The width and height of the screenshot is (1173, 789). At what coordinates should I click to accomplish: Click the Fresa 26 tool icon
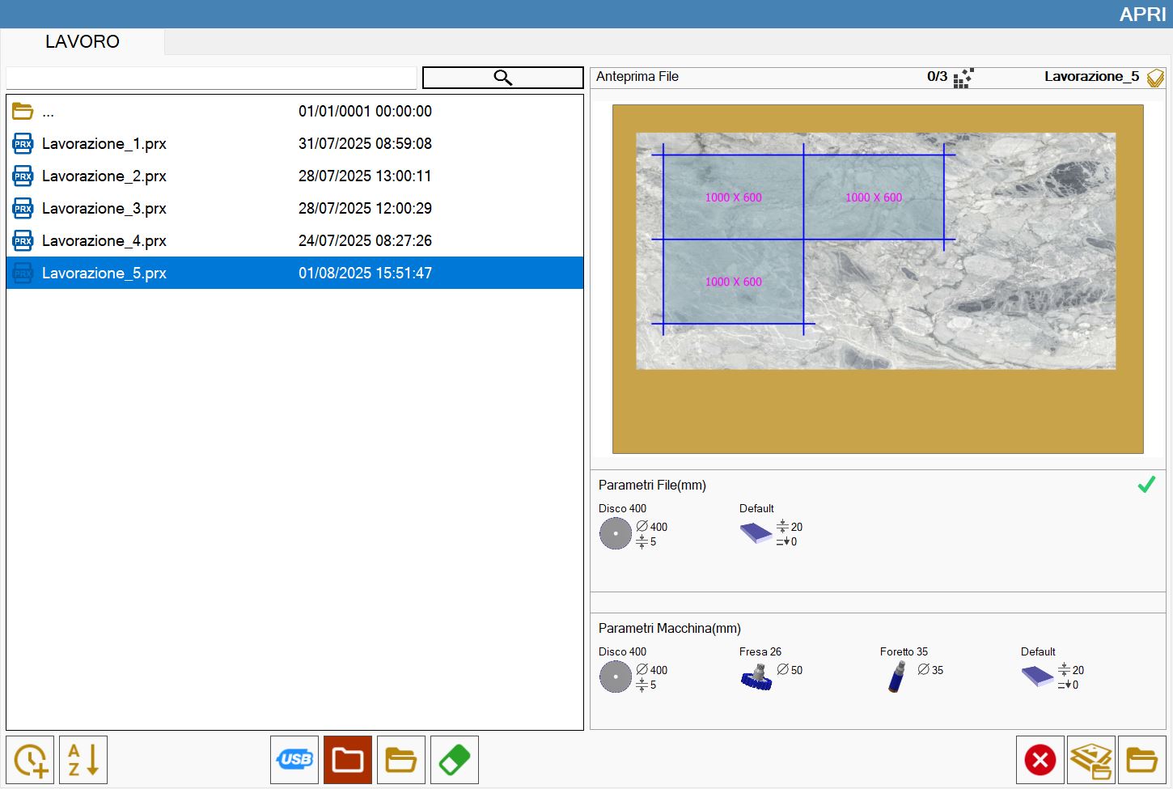tap(757, 677)
